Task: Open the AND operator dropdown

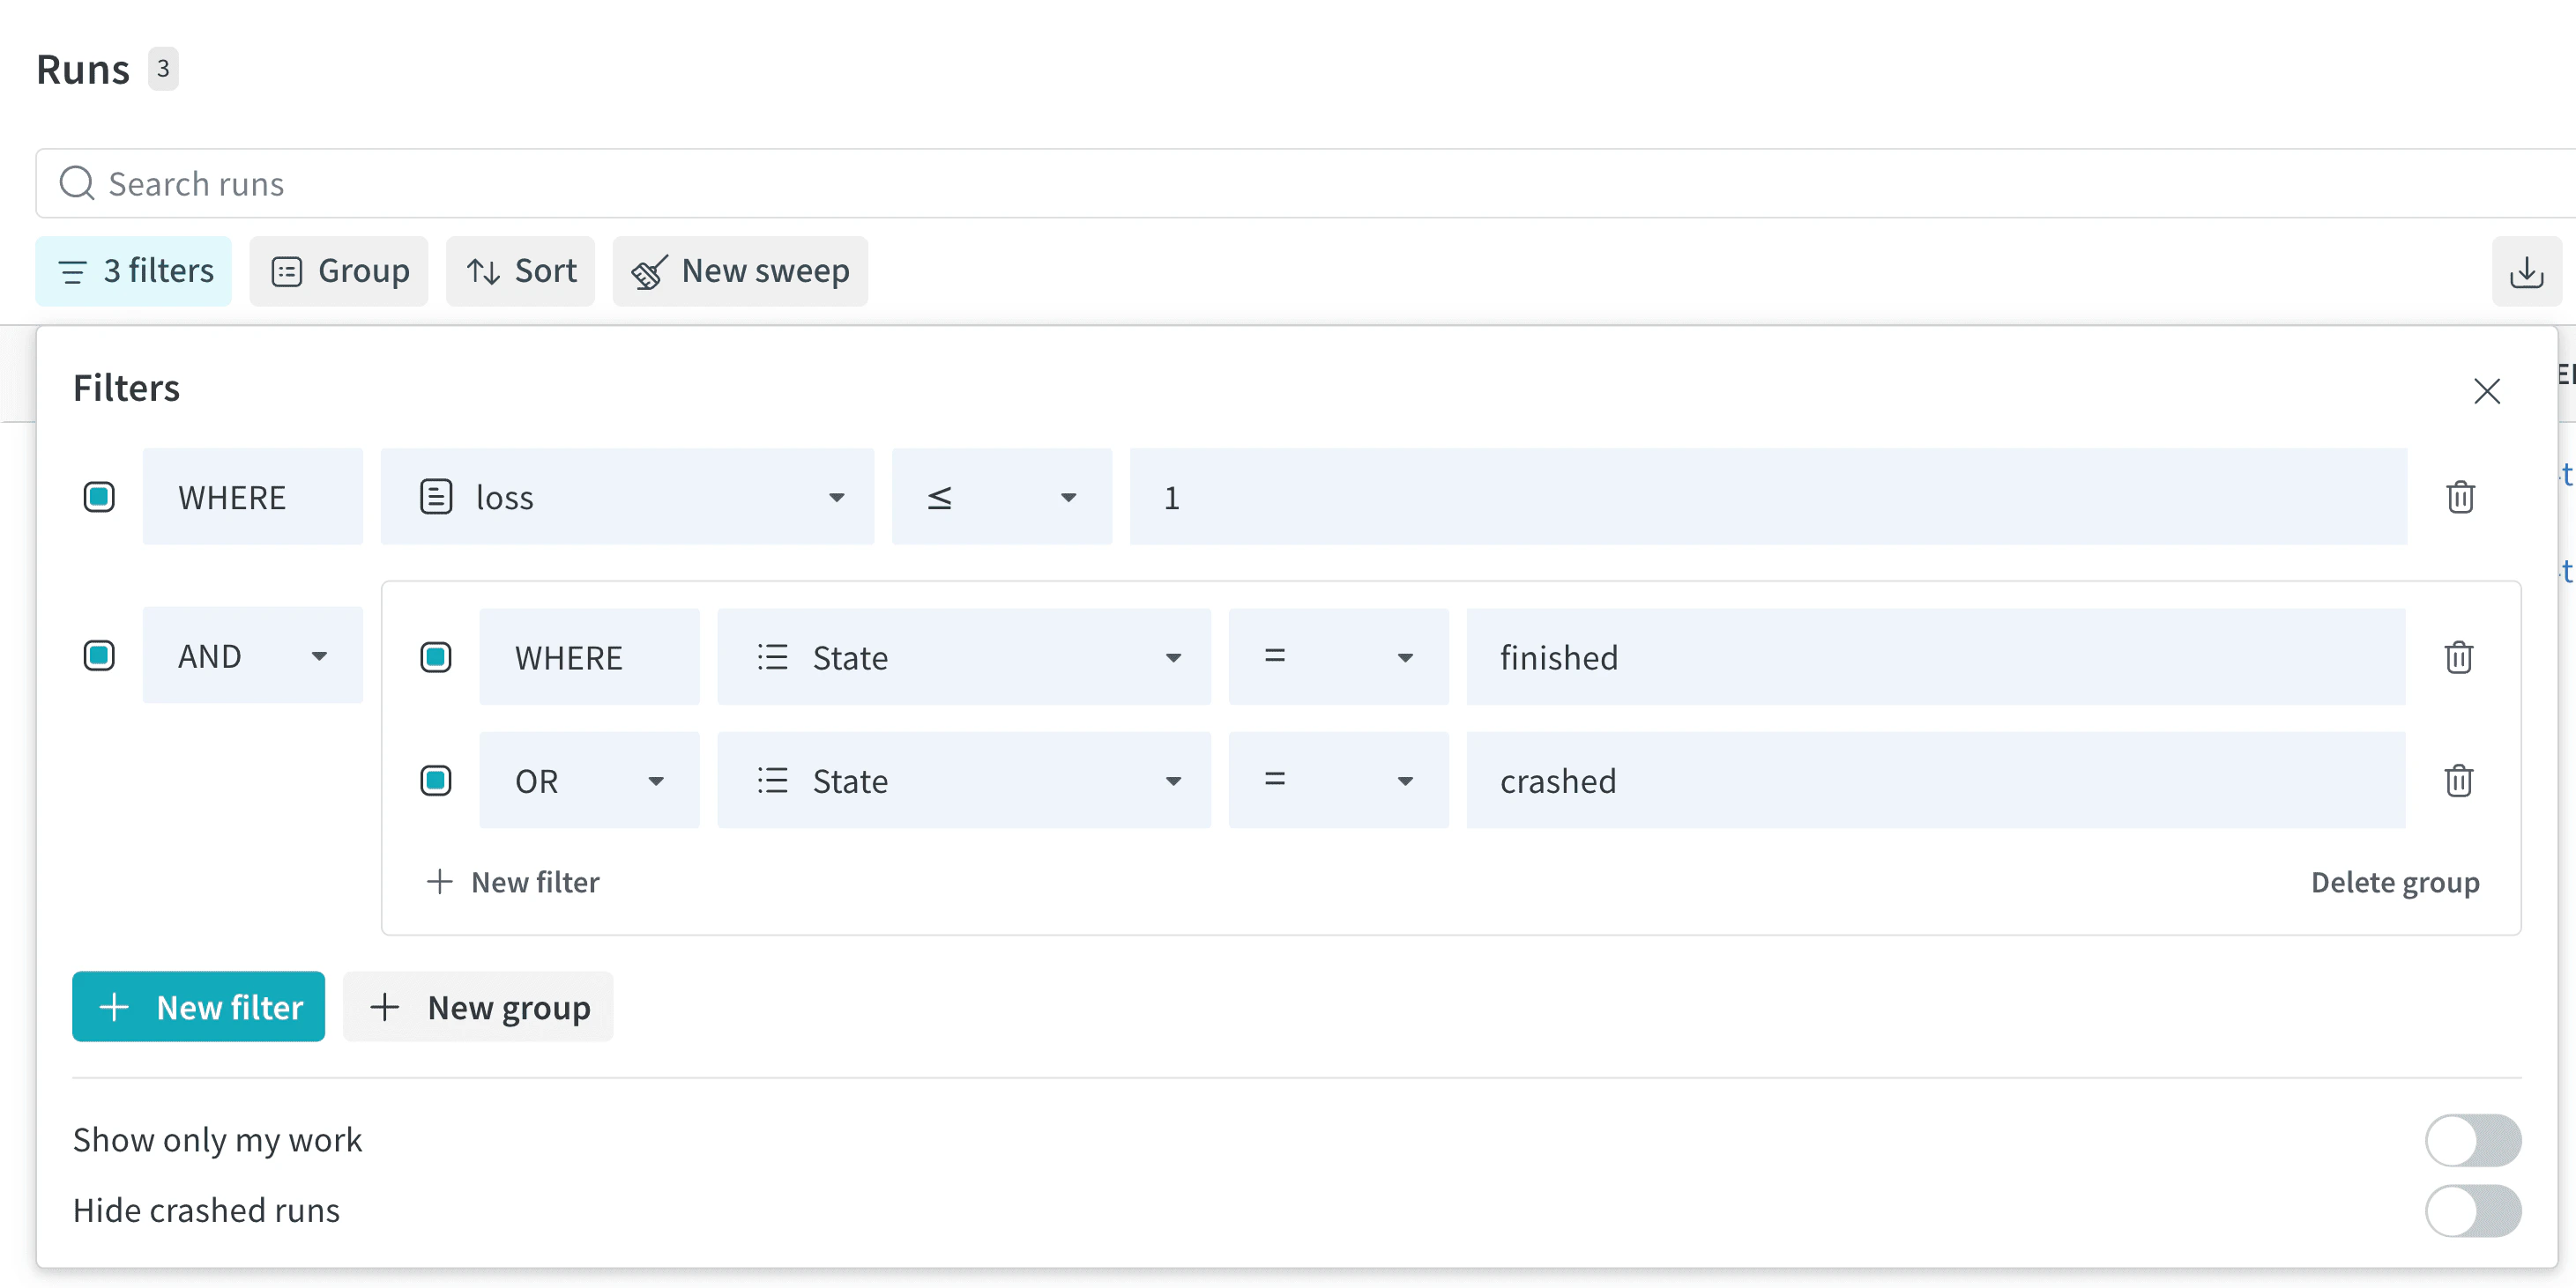Action: 319,655
